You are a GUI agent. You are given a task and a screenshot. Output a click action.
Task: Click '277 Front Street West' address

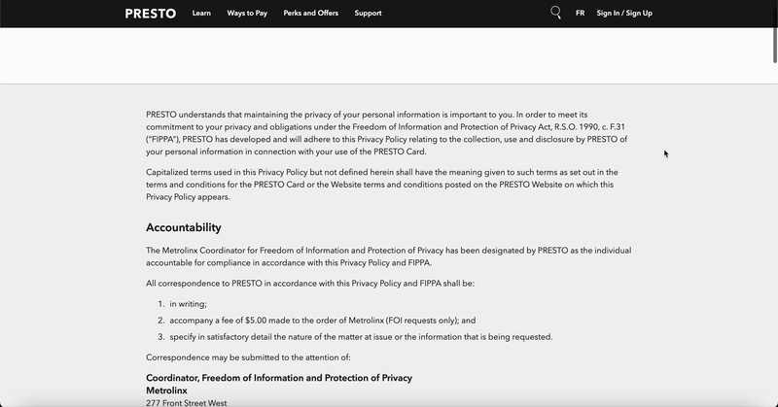[186, 403]
